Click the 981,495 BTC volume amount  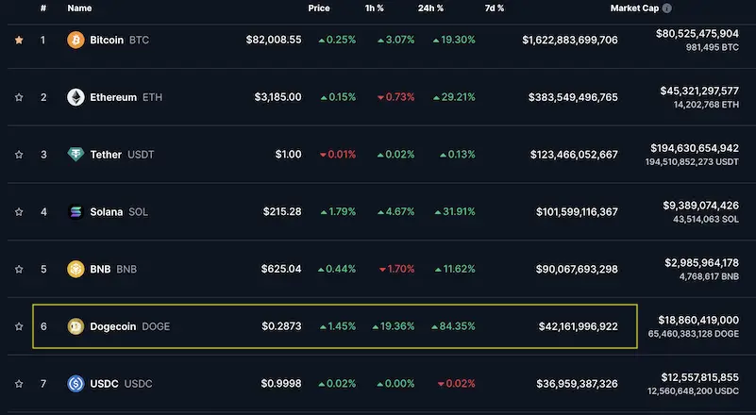point(713,47)
